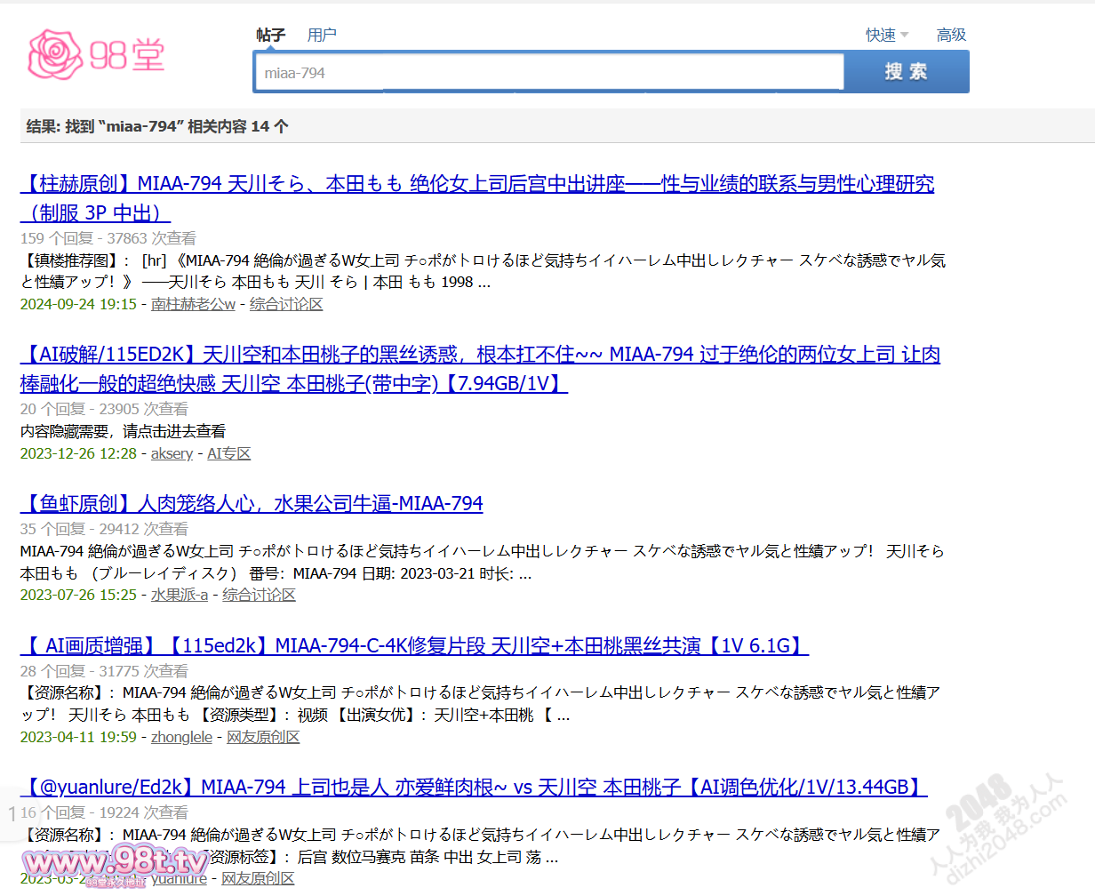Open the 【鱼虾原创】 result title
The image size is (1095, 896).
click(x=252, y=504)
